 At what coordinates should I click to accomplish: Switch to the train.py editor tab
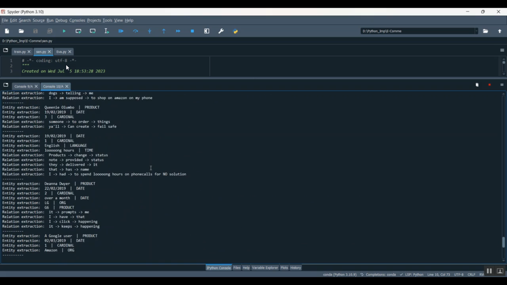click(x=20, y=52)
